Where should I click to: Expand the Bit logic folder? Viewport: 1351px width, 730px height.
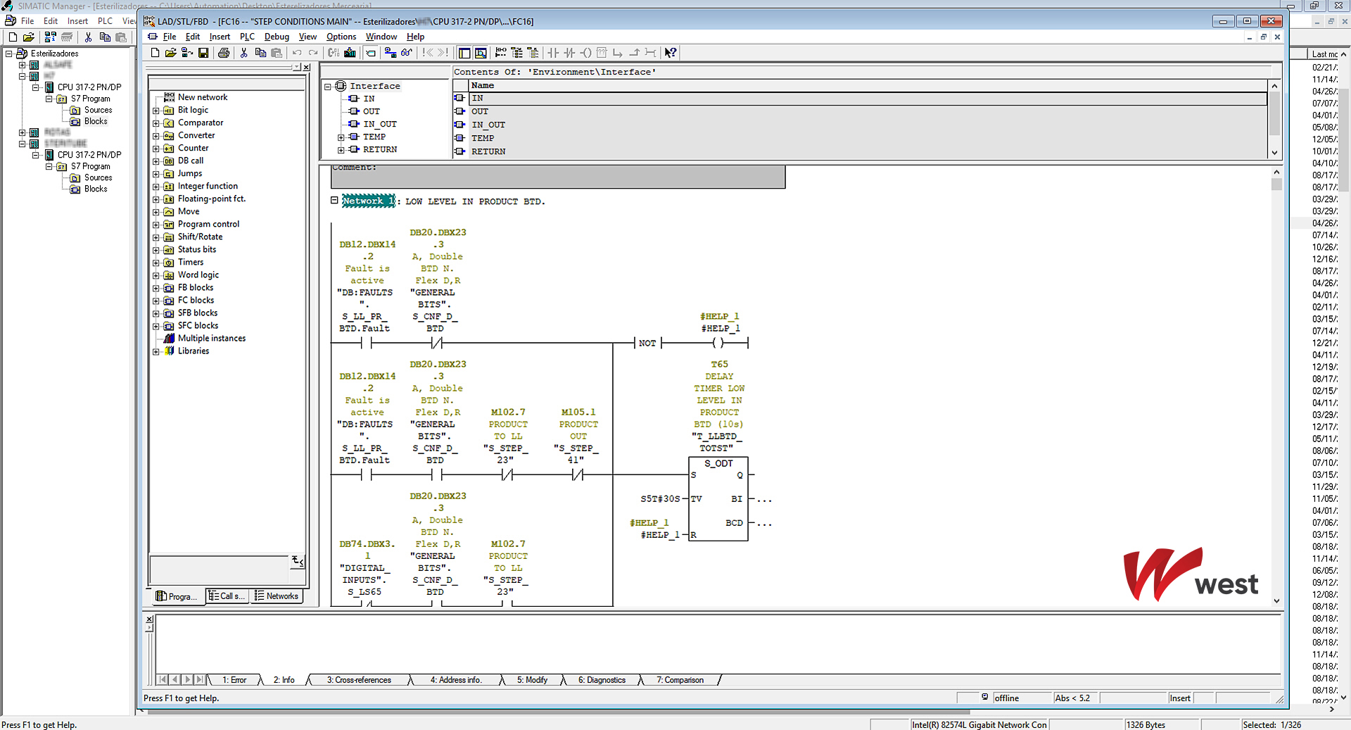[156, 111]
